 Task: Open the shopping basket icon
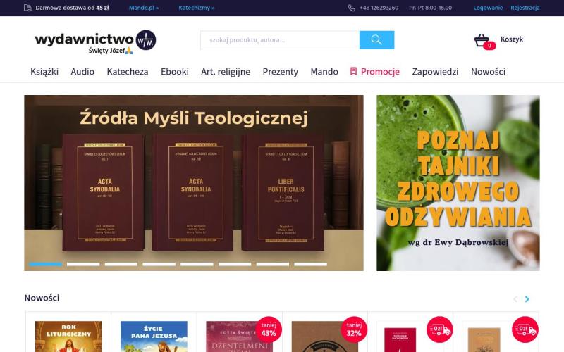click(x=484, y=42)
